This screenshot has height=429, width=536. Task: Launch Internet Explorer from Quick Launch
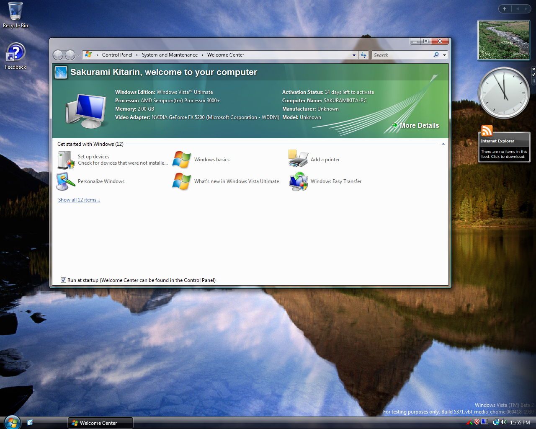click(x=30, y=422)
